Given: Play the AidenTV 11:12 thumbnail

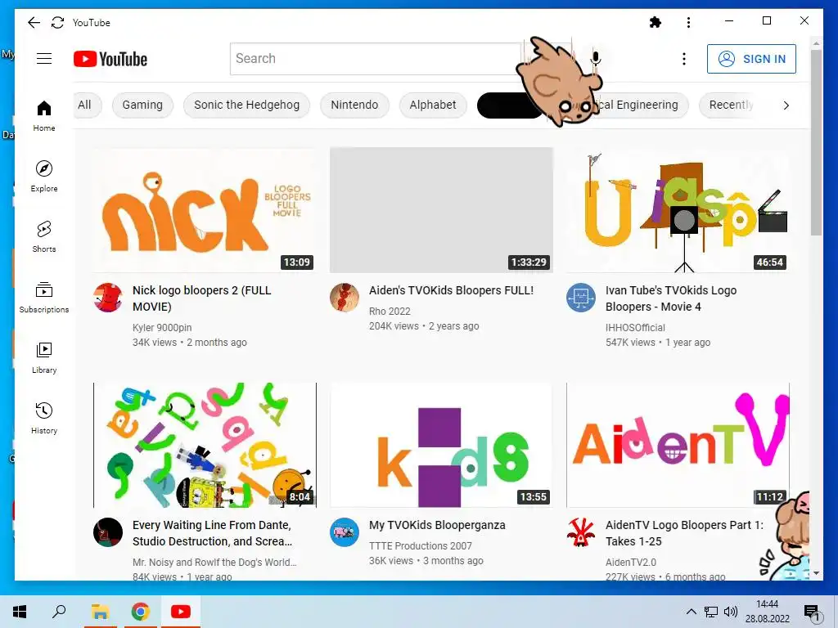Looking at the screenshot, I should (678, 445).
